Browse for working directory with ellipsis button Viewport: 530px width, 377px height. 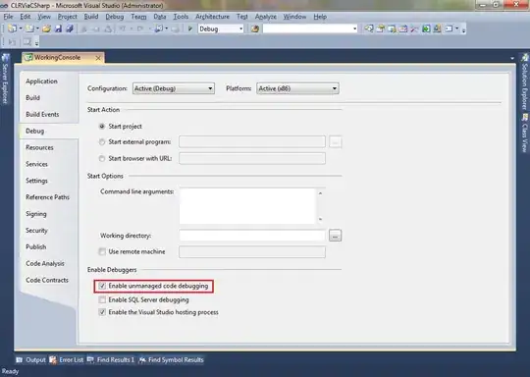point(335,236)
